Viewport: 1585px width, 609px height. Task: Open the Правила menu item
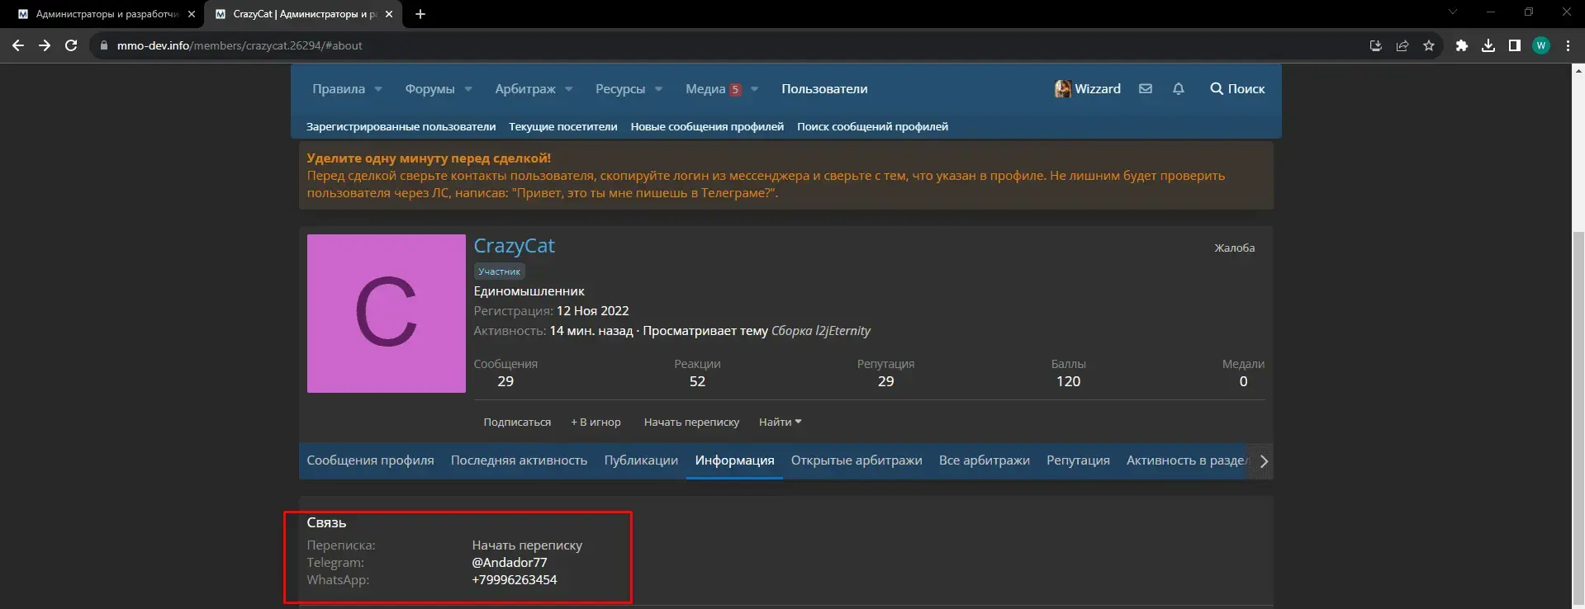coord(339,89)
